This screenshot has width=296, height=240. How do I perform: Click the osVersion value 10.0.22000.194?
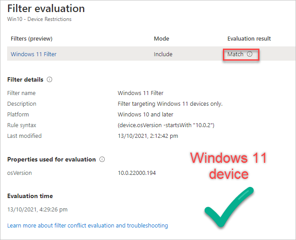click(137, 173)
